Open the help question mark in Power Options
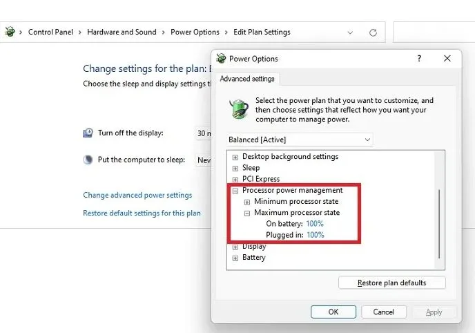Viewport: 475px width, 333px height. [419, 59]
